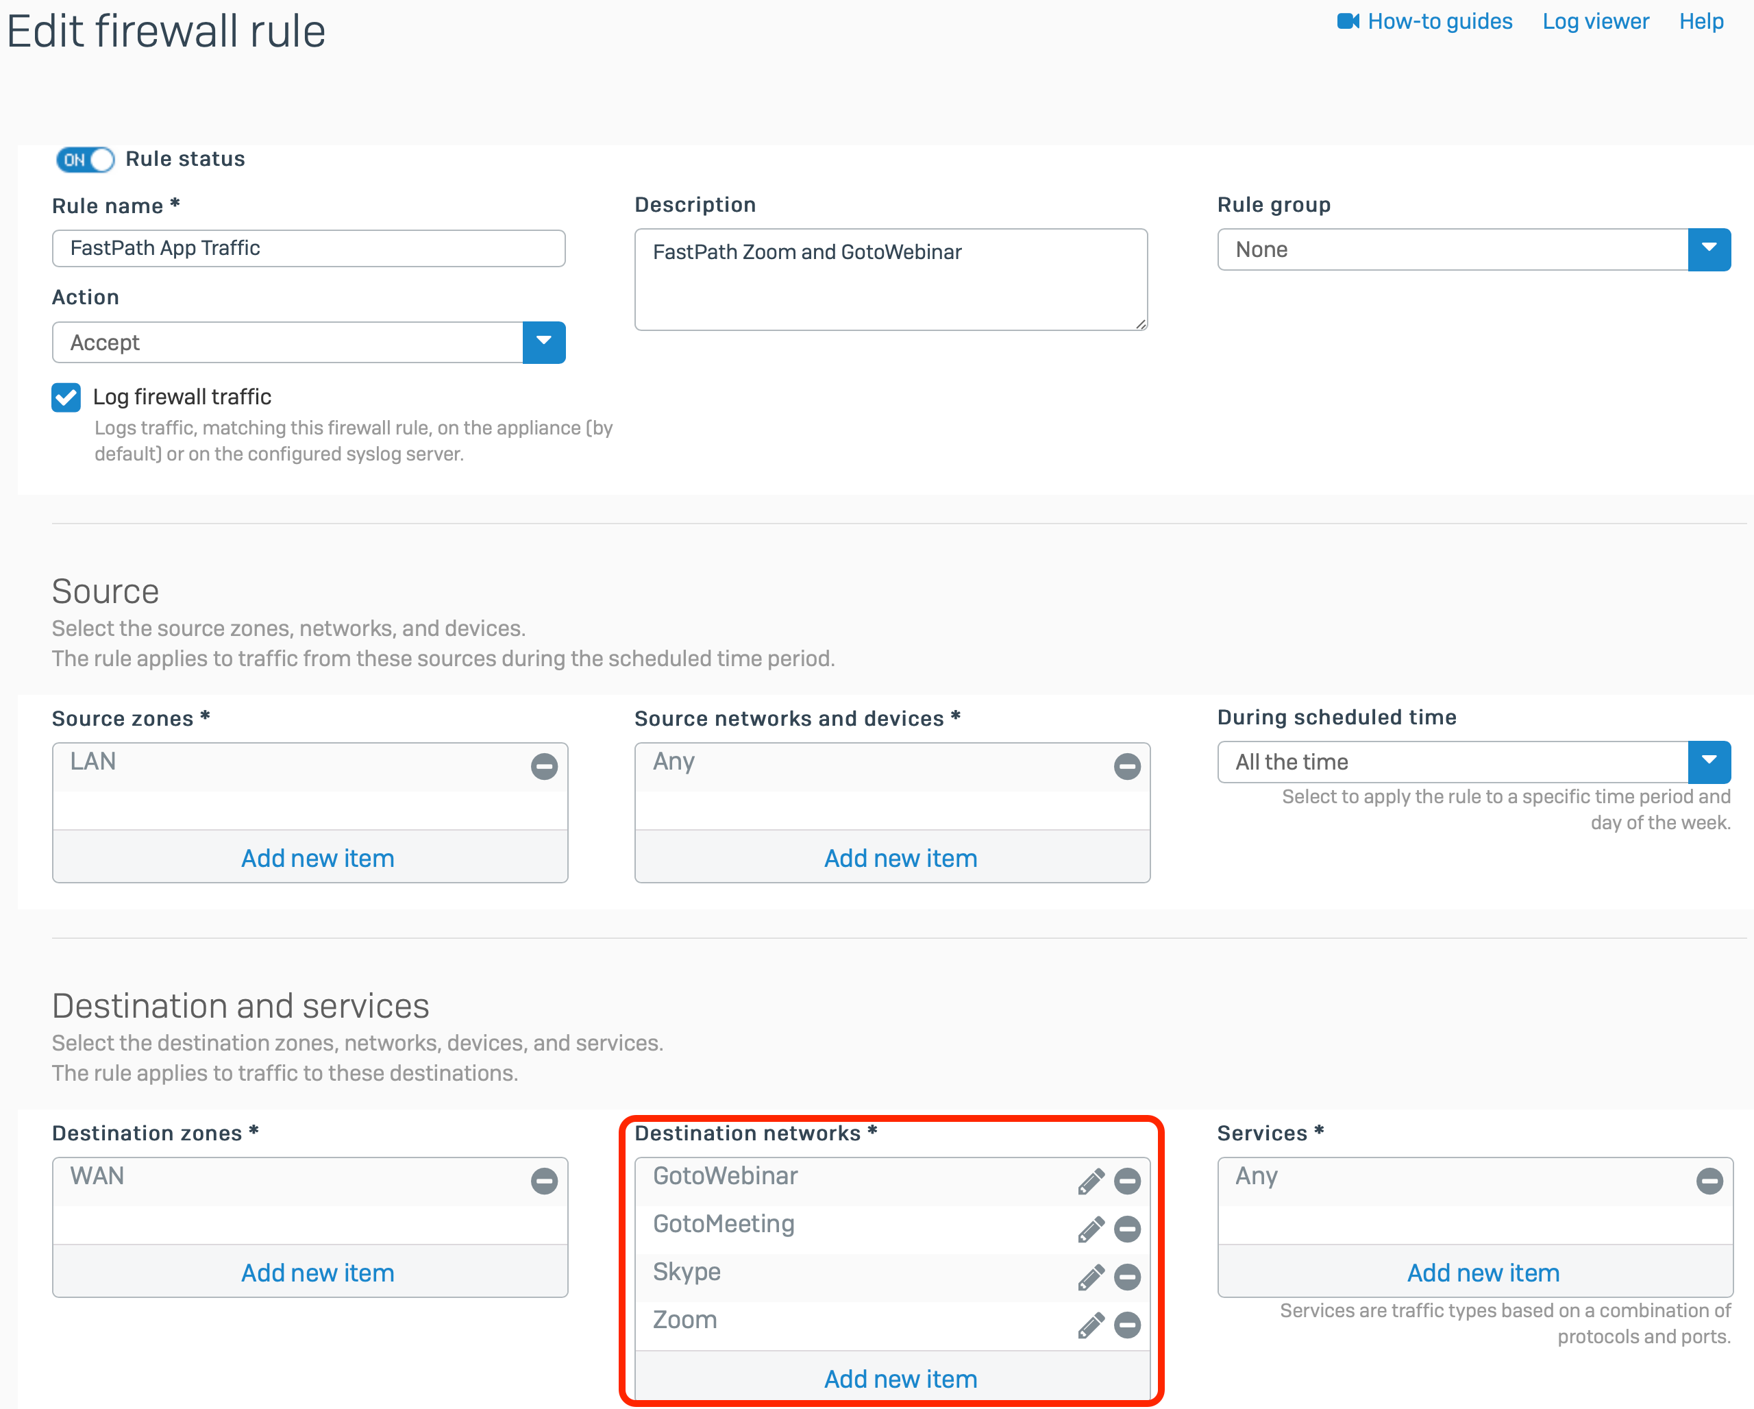Toggle the Rule status switch off

[86, 160]
